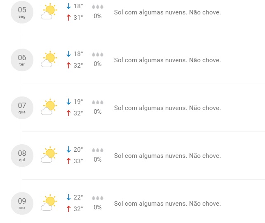Click the sun-and-cloud icon for day 08

pos(49,155)
